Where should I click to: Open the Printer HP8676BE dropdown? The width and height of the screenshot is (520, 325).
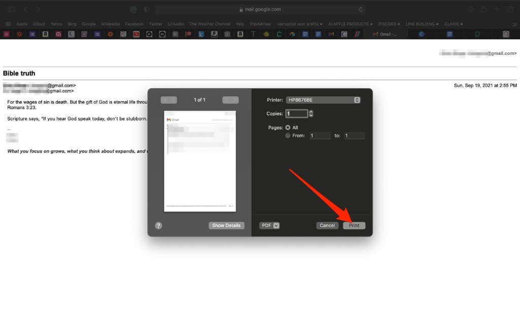[x=323, y=100]
